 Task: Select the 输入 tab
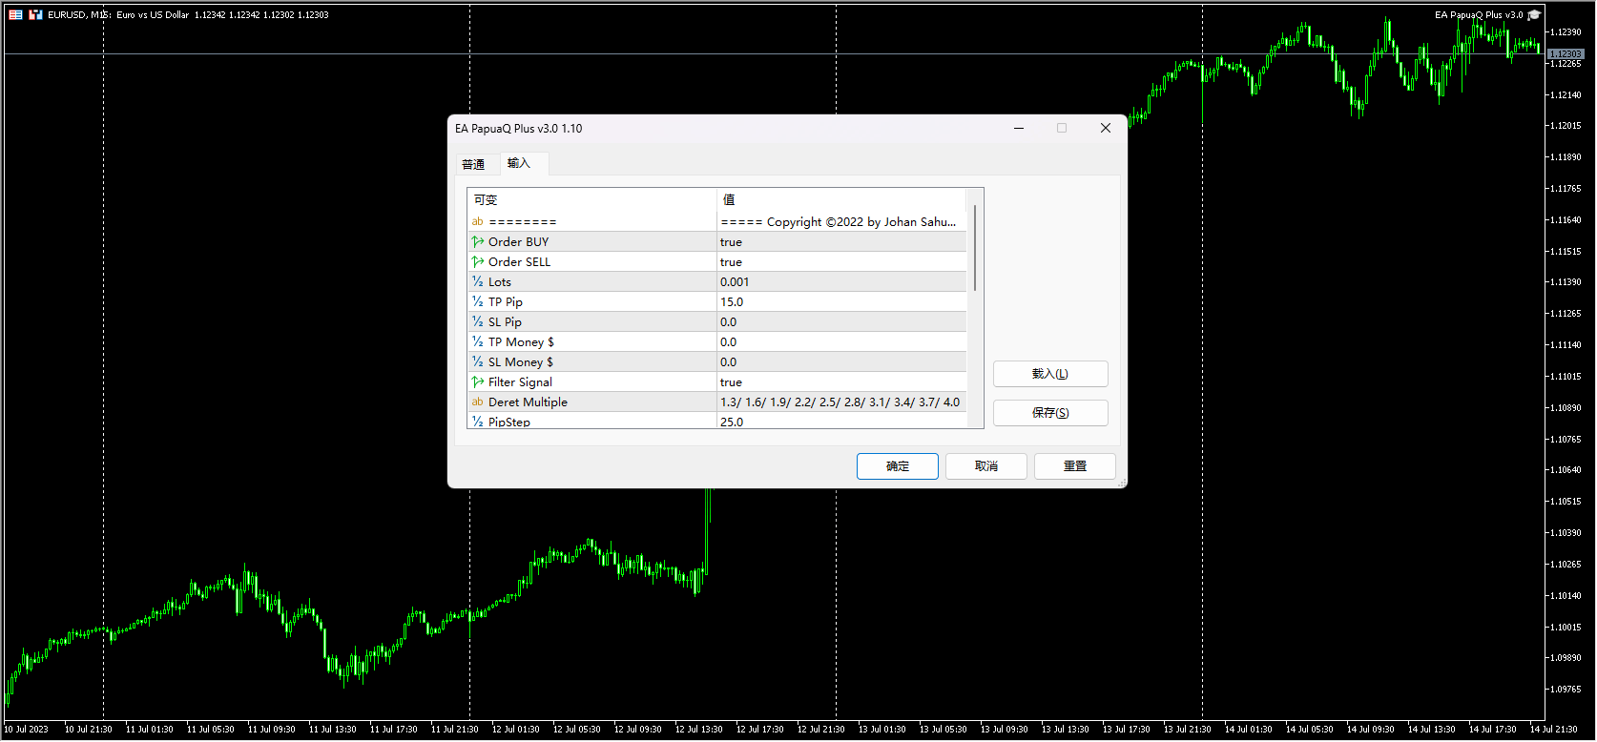point(518,163)
